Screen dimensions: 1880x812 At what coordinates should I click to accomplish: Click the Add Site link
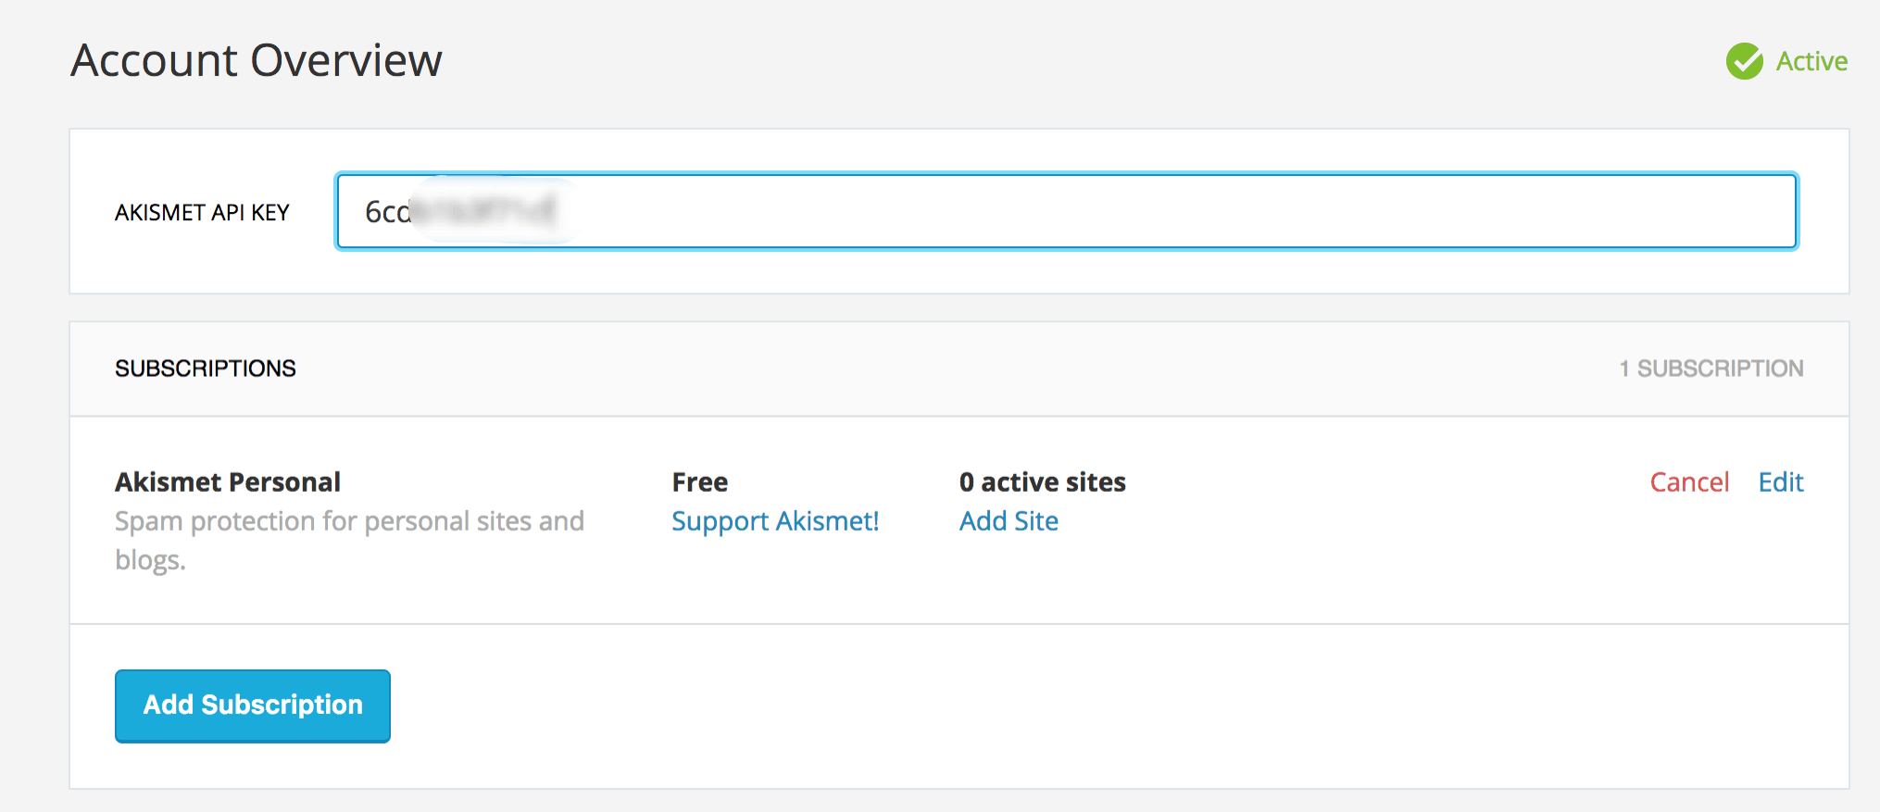[x=1009, y=521]
